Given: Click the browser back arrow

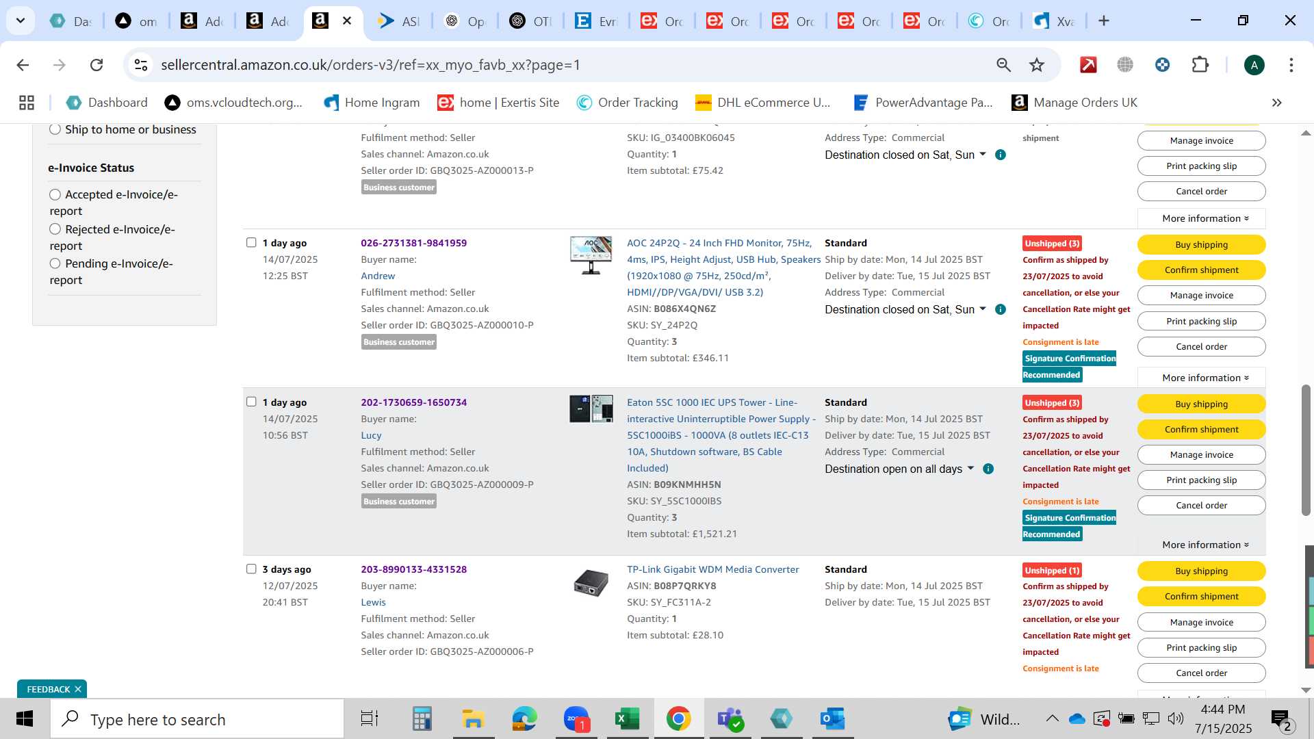Looking at the screenshot, I should 23,65.
